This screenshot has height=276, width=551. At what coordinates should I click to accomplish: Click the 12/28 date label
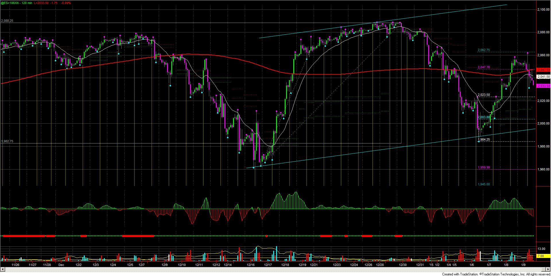click(x=380, y=265)
